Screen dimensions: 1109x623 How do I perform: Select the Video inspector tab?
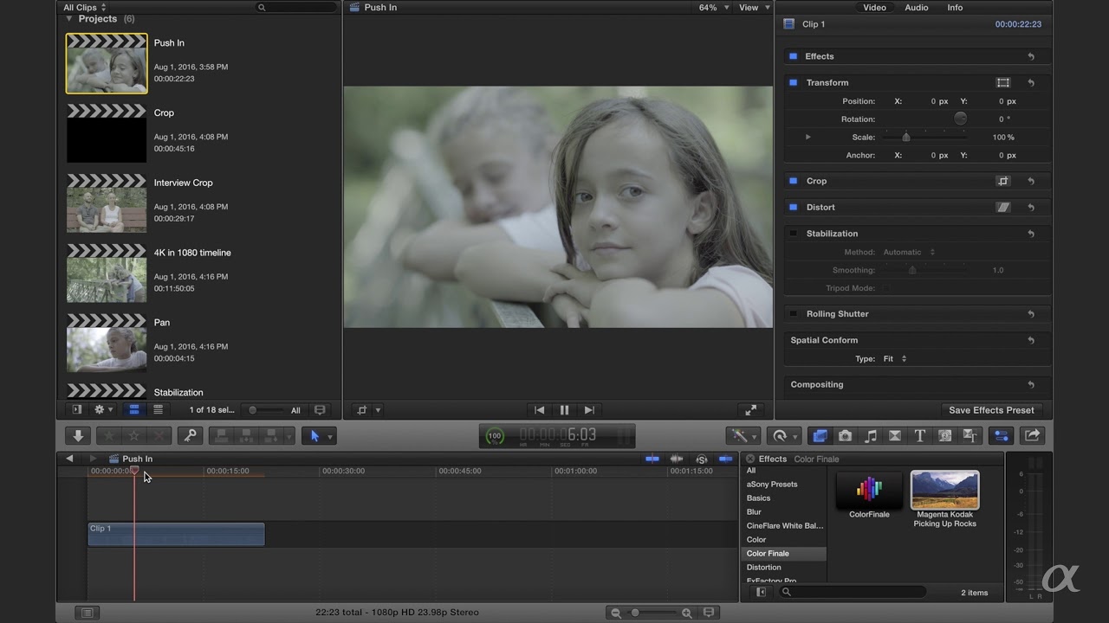point(874,7)
